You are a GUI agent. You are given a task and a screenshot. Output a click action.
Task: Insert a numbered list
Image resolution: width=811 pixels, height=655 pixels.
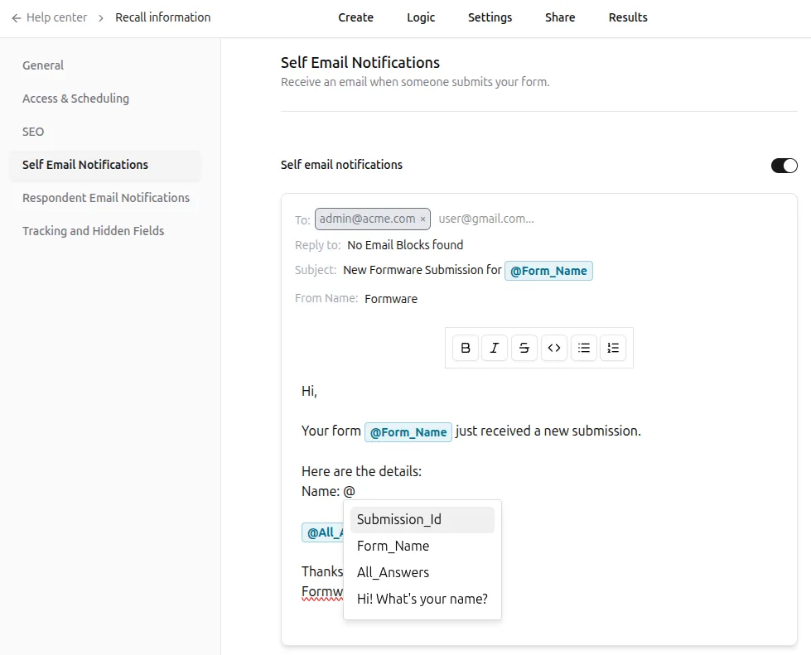pyautogui.click(x=613, y=348)
